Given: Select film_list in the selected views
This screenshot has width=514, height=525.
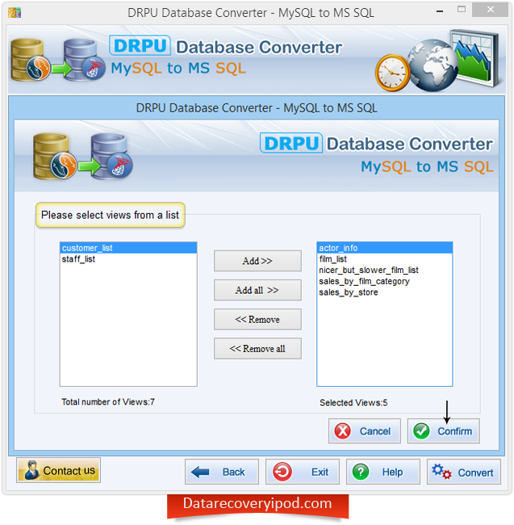Looking at the screenshot, I should click(x=385, y=259).
